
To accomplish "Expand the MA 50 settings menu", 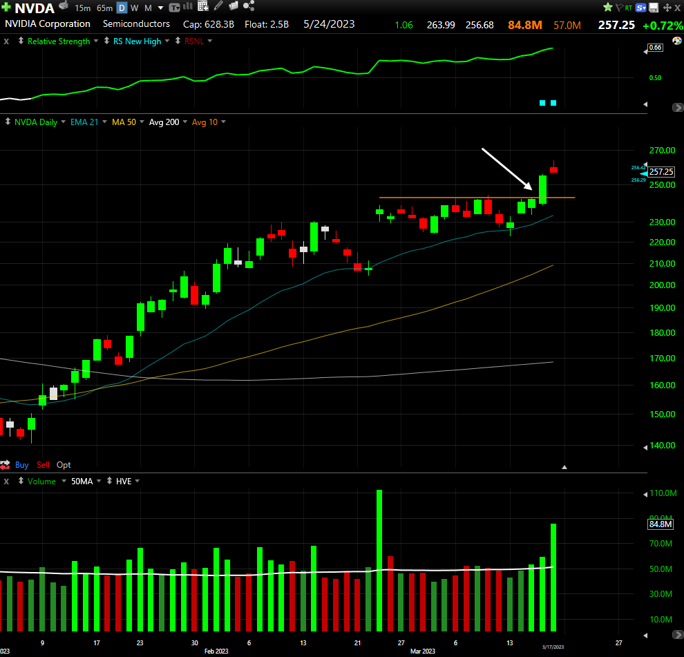I will [x=142, y=122].
